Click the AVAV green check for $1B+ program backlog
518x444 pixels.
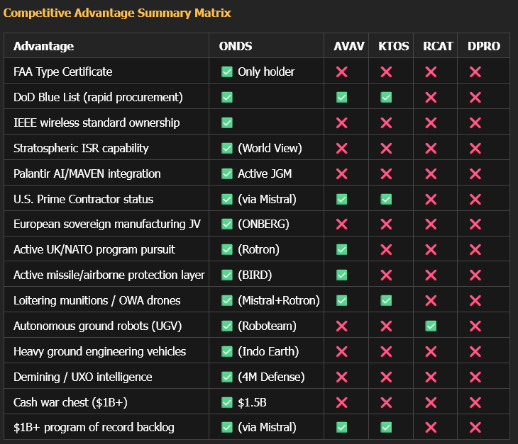[341, 427]
